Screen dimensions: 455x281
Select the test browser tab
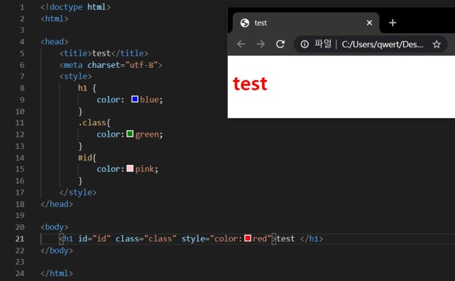click(x=306, y=23)
